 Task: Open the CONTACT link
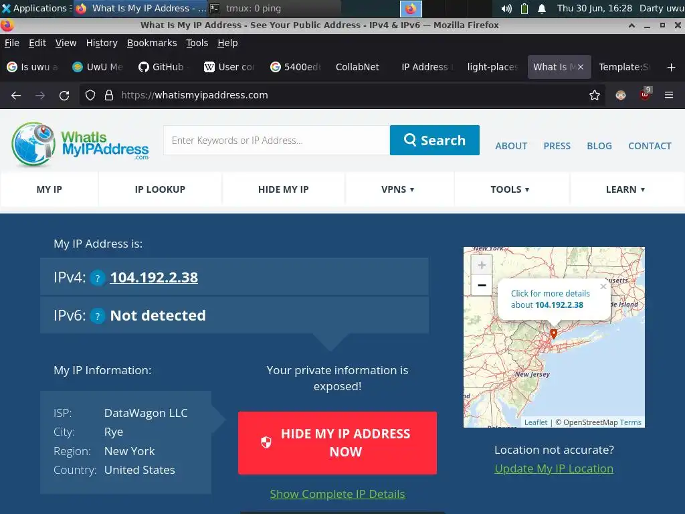[x=650, y=146]
